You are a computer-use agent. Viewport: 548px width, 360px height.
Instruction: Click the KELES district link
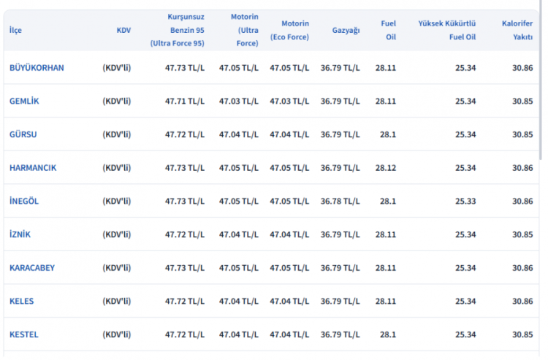[x=21, y=301]
